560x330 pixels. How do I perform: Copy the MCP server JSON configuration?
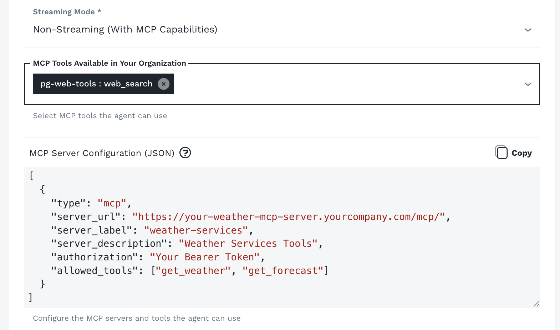click(513, 152)
